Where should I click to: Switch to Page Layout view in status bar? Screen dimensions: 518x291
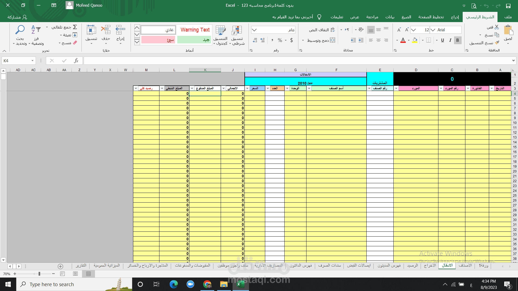[76, 274]
